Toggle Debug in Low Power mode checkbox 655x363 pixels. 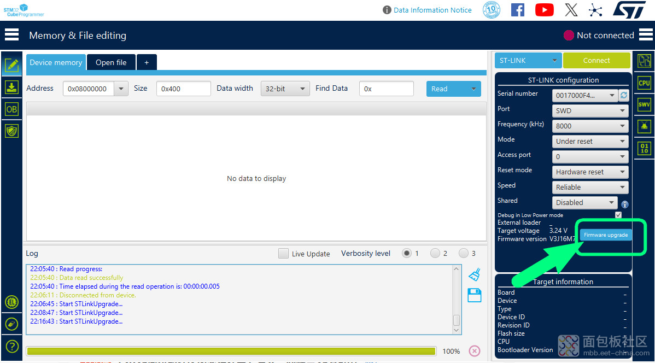click(618, 215)
